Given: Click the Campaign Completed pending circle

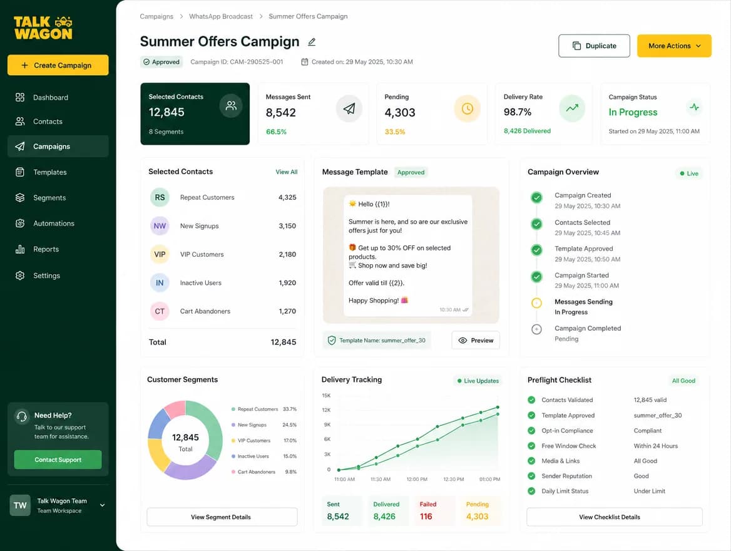Looking at the screenshot, I should click(x=536, y=329).
